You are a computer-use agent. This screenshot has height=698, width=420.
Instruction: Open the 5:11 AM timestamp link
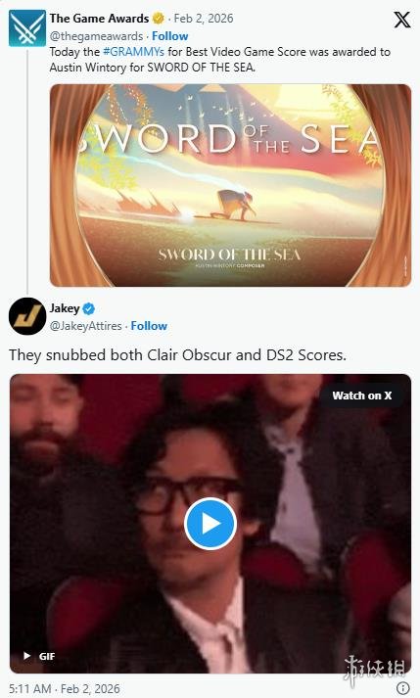(65, 688)
